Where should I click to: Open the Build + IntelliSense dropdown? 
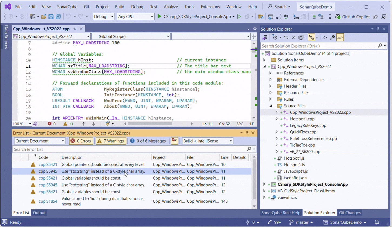pyautogui.click(x=207, y=141)
